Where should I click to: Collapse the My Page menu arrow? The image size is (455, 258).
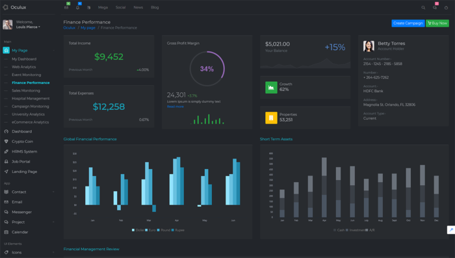coord(54,51)
